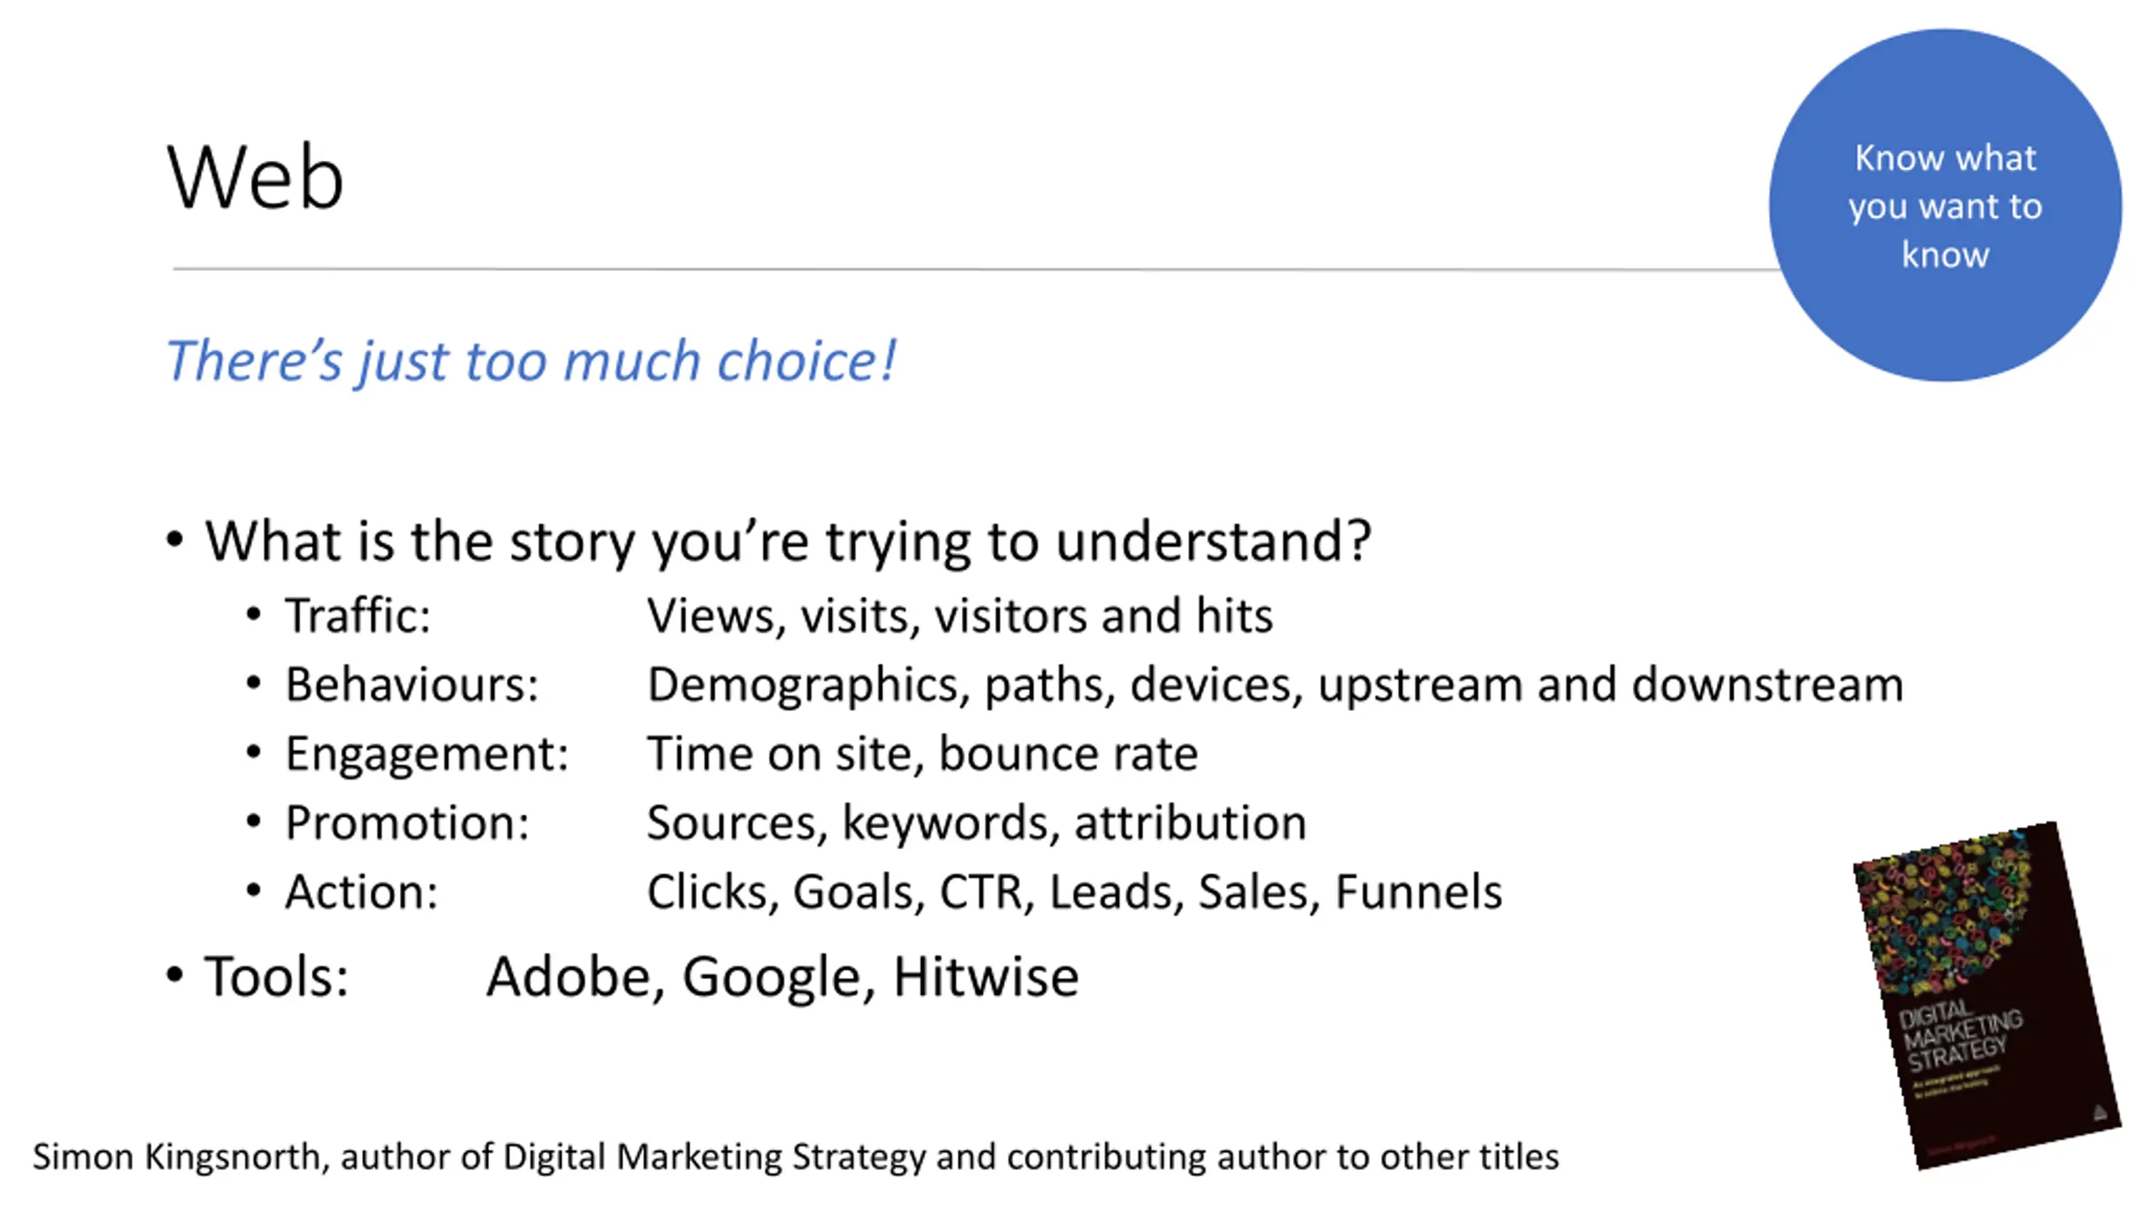Click the Simon Kingsnorth author footer text
This screenshot has height=1207, width=2147.
(795, 1158)
